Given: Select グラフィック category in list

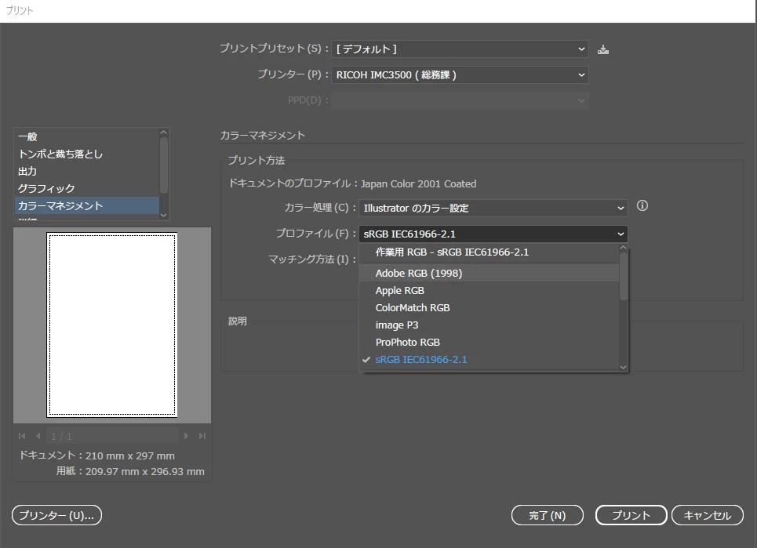Looking at the screenshot, I should (x=87, y=189).
